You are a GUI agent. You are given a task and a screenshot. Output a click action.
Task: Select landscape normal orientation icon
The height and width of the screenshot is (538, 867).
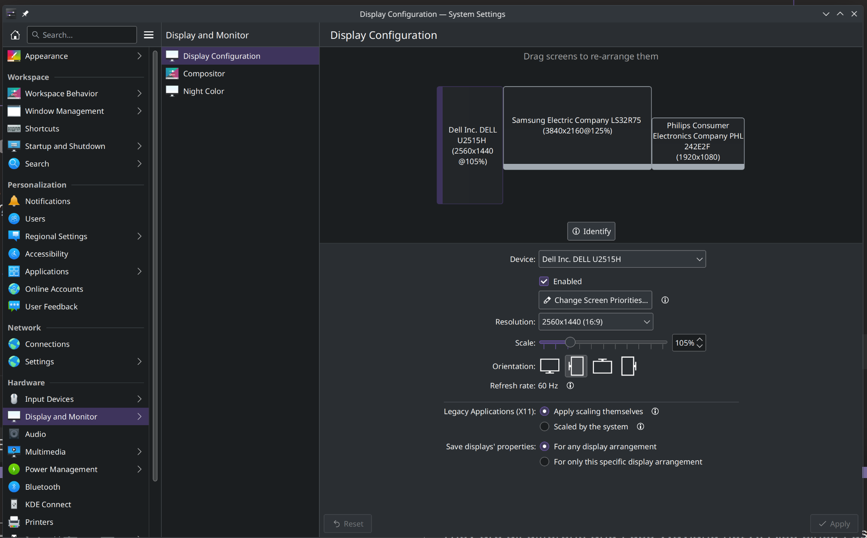point(549,366)
